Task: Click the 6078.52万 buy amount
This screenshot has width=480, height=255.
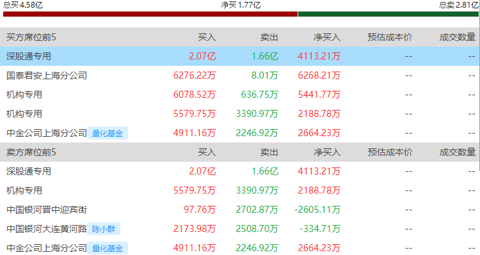Action: (x=195, y=95)
